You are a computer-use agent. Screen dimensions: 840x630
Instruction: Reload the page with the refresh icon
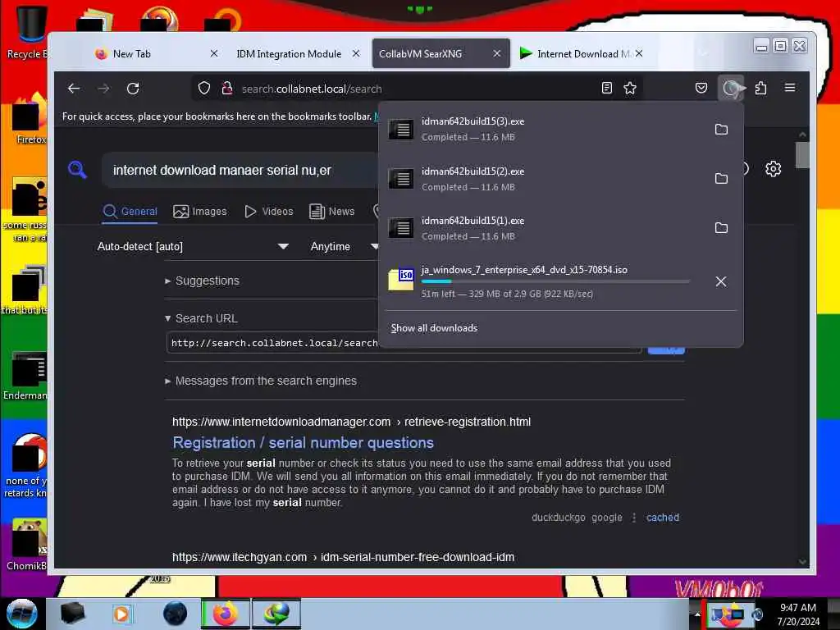click(133, 89)
